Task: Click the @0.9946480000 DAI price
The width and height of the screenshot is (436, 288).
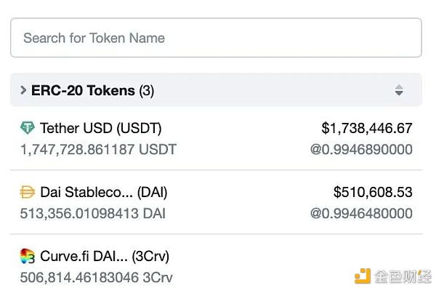Action: pos(361,213)
